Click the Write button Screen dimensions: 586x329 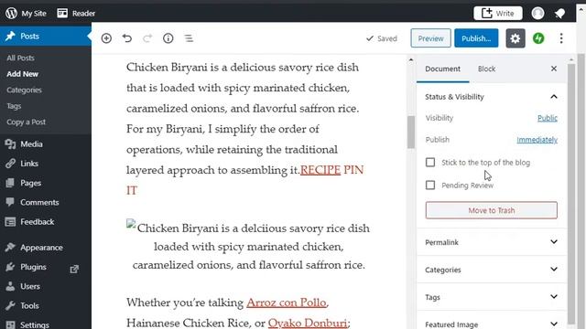click(x=498, y=13)
